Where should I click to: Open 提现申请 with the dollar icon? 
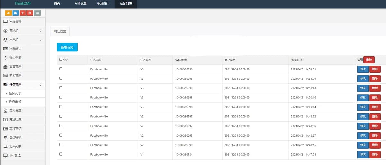pos(15,58)
